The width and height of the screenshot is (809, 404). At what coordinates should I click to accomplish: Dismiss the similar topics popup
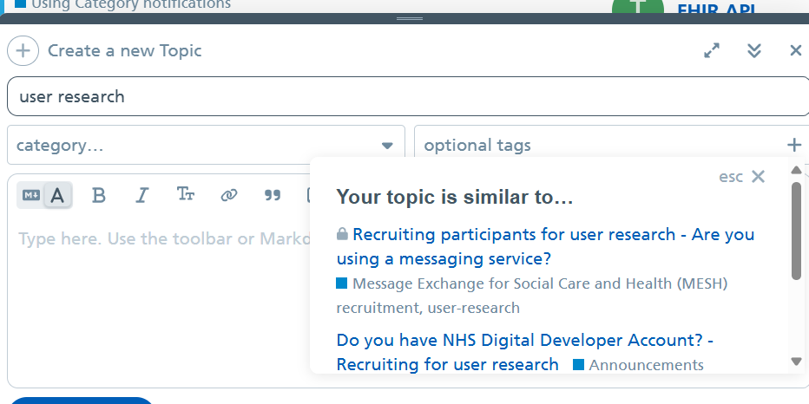pyautogui.click(x=758, y=177)
